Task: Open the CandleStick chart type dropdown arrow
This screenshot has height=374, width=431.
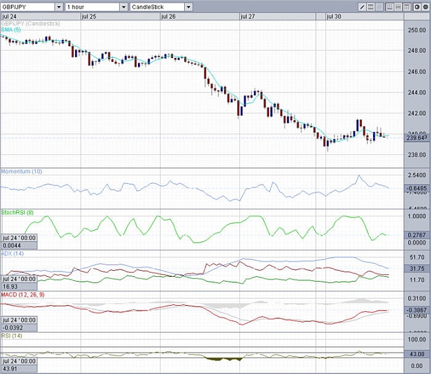Action: point(188,7)
